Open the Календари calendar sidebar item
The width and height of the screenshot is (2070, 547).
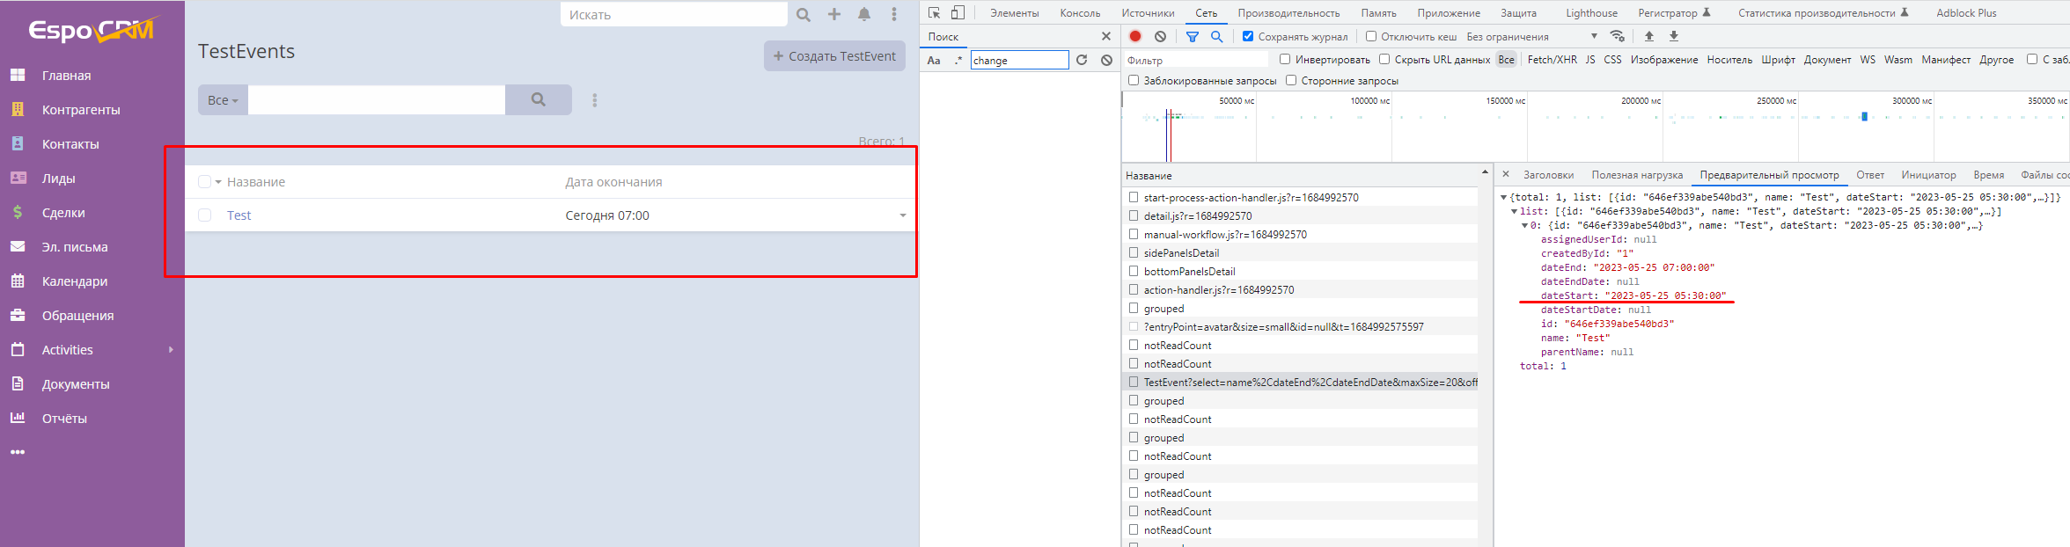point(75,281)
